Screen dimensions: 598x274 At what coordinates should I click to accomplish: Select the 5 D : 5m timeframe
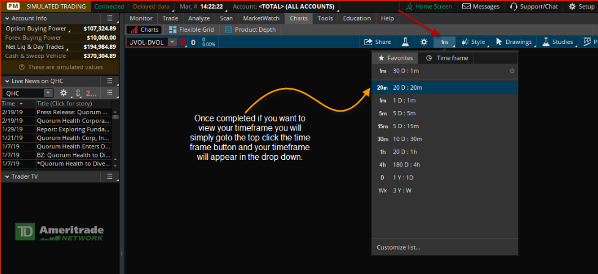click(445, 114)
